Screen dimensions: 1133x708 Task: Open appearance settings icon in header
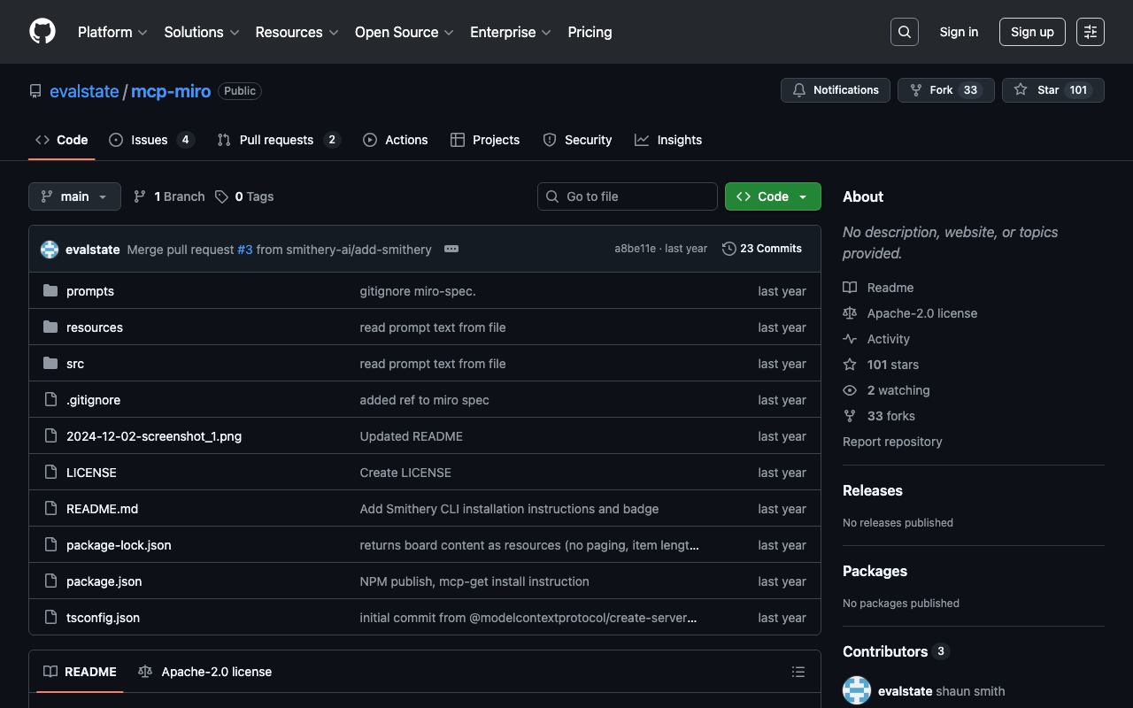1090,32
